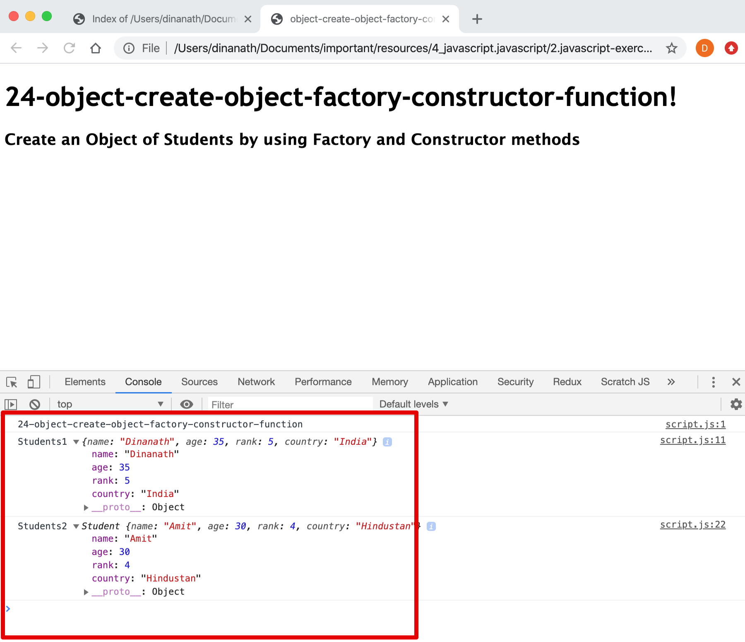
Task: Close the DevTools panel
Action: 736,382
